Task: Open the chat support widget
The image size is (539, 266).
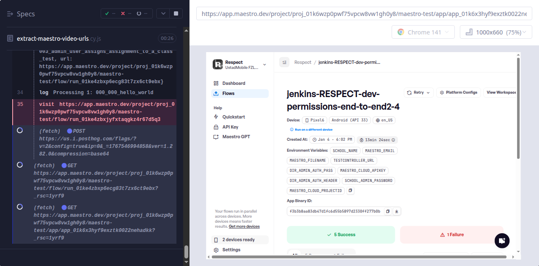Action: click(x=502, y=241)
